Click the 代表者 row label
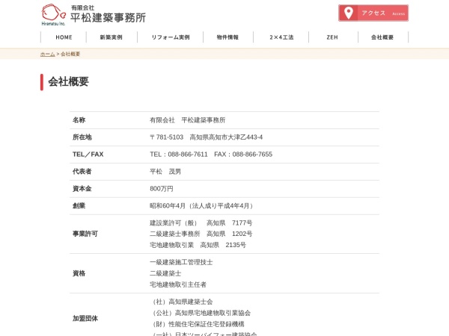The image size is (449, 336). click(x=82, y=172)
